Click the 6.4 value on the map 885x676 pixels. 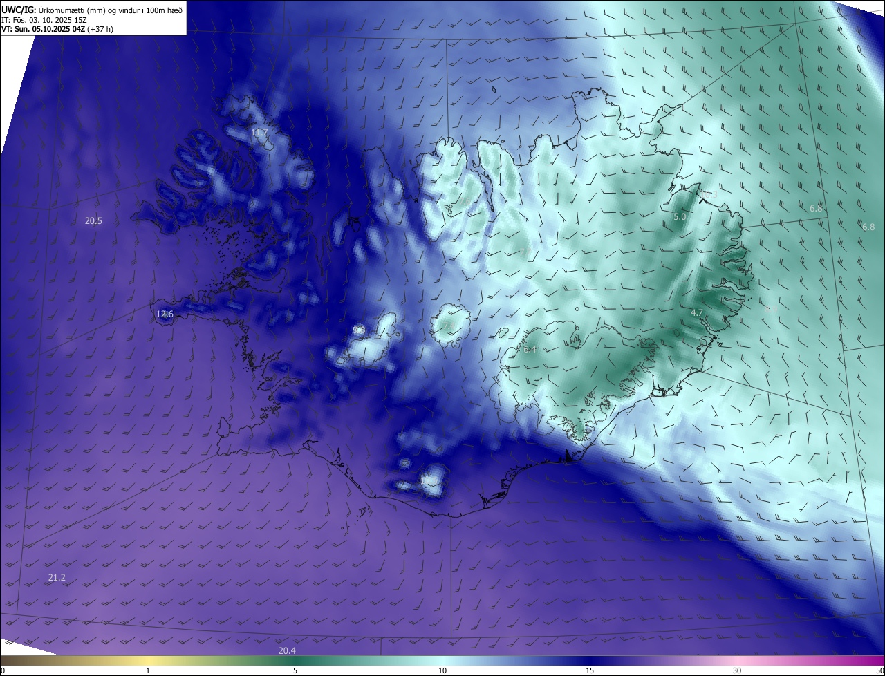pyautogui.click(x=530, y=350)
